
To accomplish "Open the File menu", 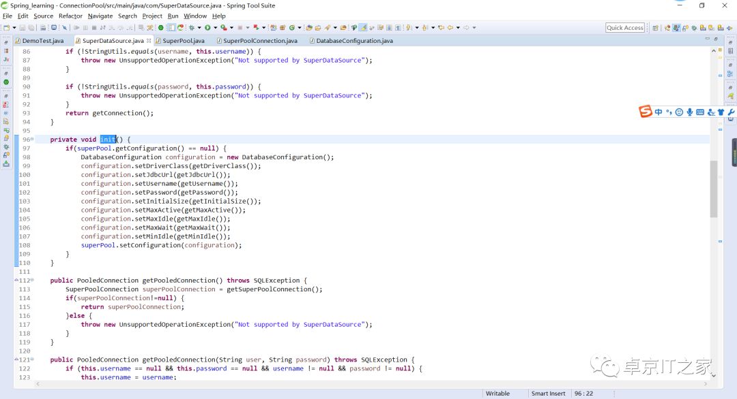I will coord(8,16).
